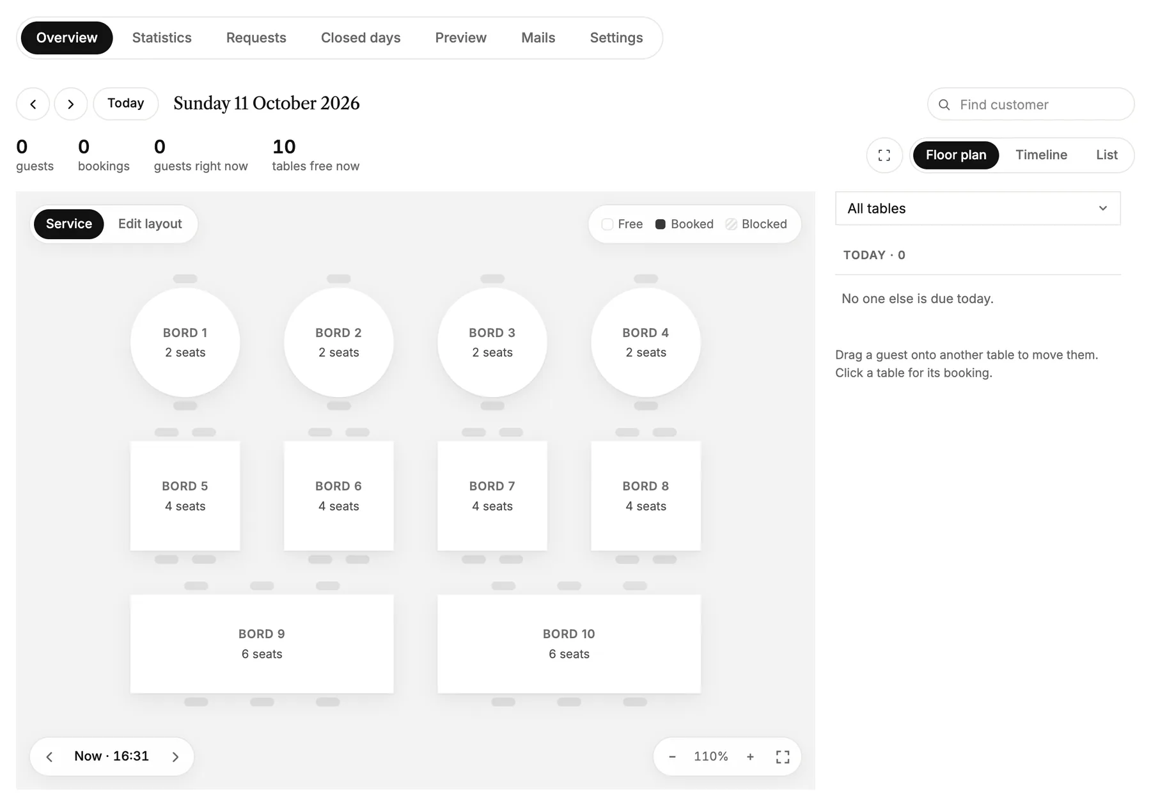The image size is (1151, 805).
Task: Select table Bord 3
Action: click(492, 343)
